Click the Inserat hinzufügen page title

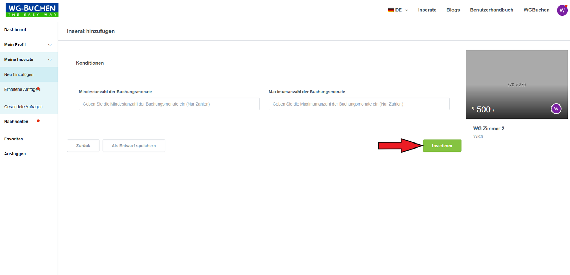(x=91, y=31)
